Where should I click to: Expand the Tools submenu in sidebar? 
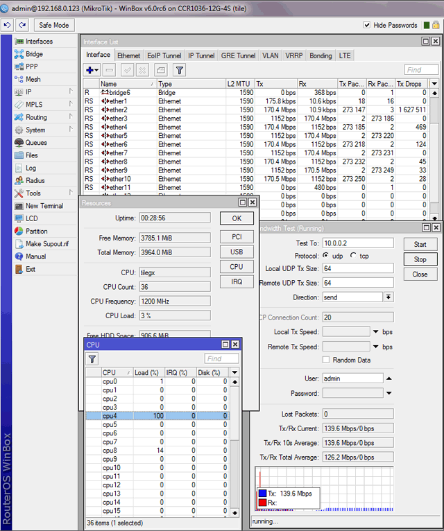[71, 192]
